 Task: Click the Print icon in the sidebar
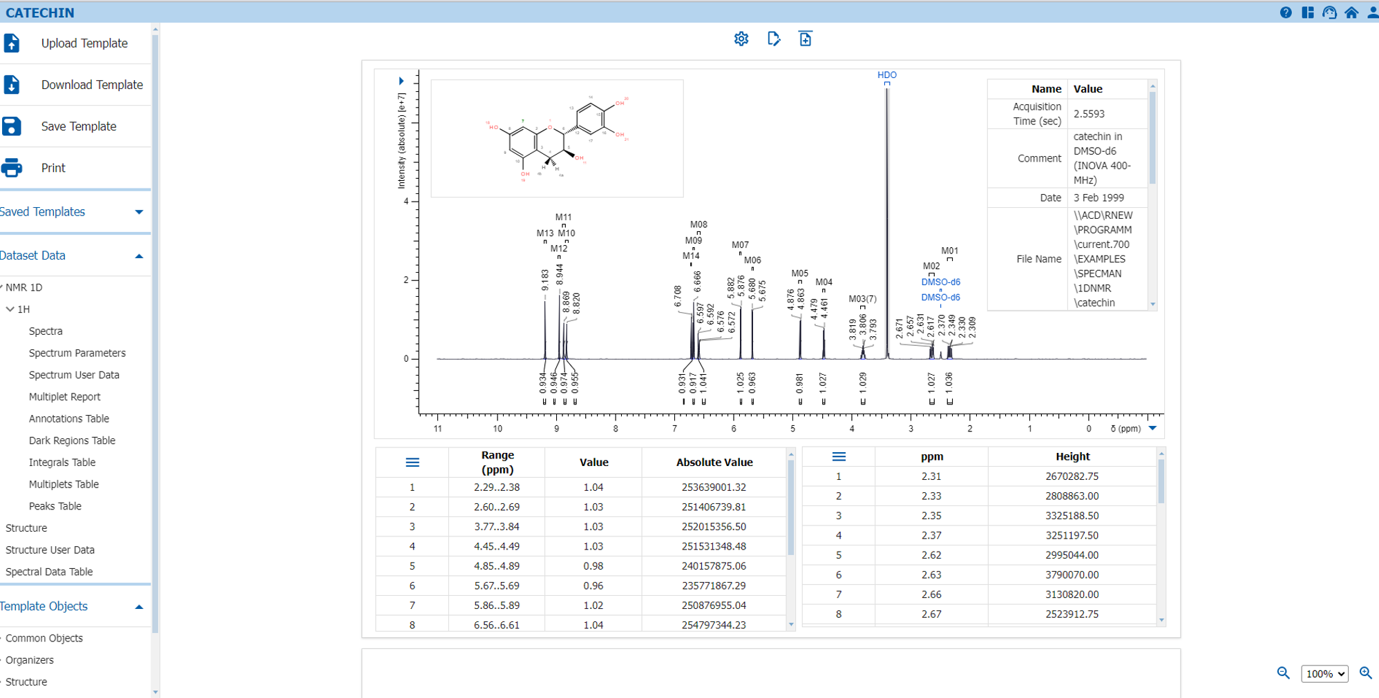[x=11, y=167]
